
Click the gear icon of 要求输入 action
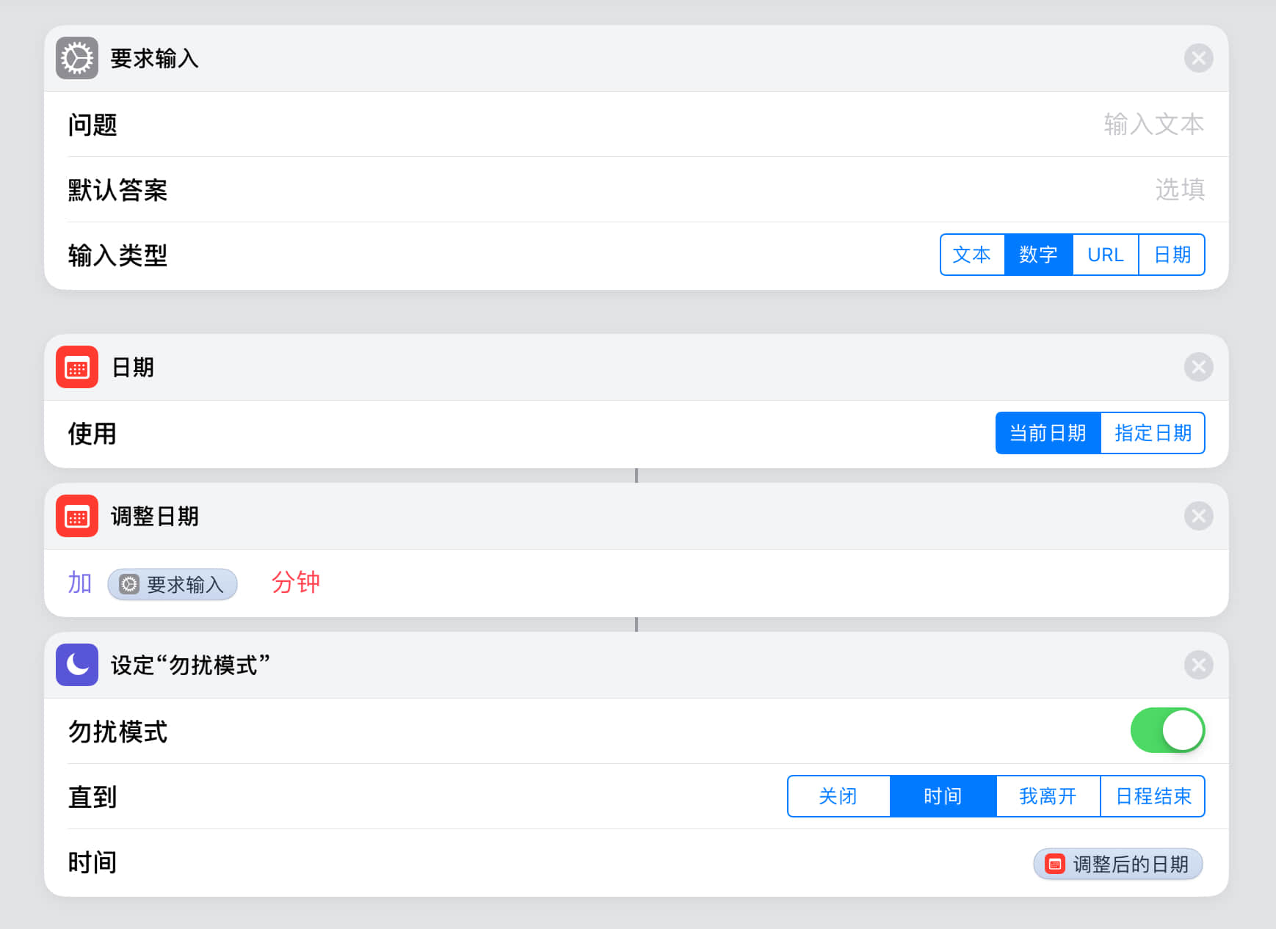(x=77, y=58)
